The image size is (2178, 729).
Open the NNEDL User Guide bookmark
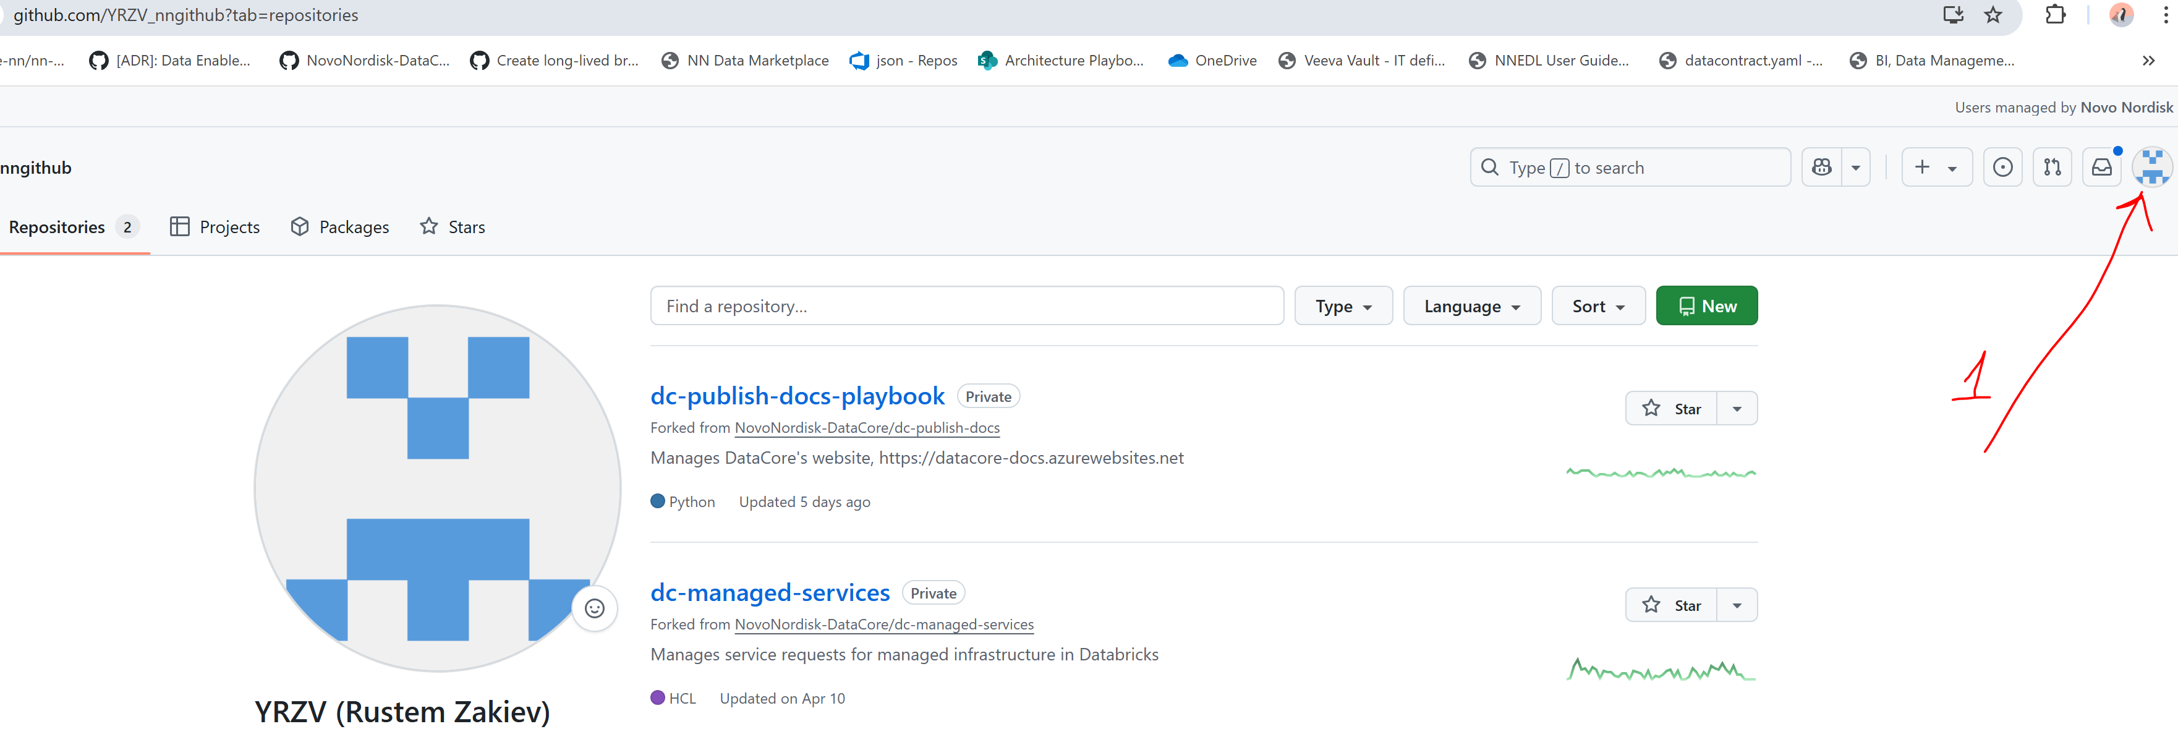coord(1549,61)
